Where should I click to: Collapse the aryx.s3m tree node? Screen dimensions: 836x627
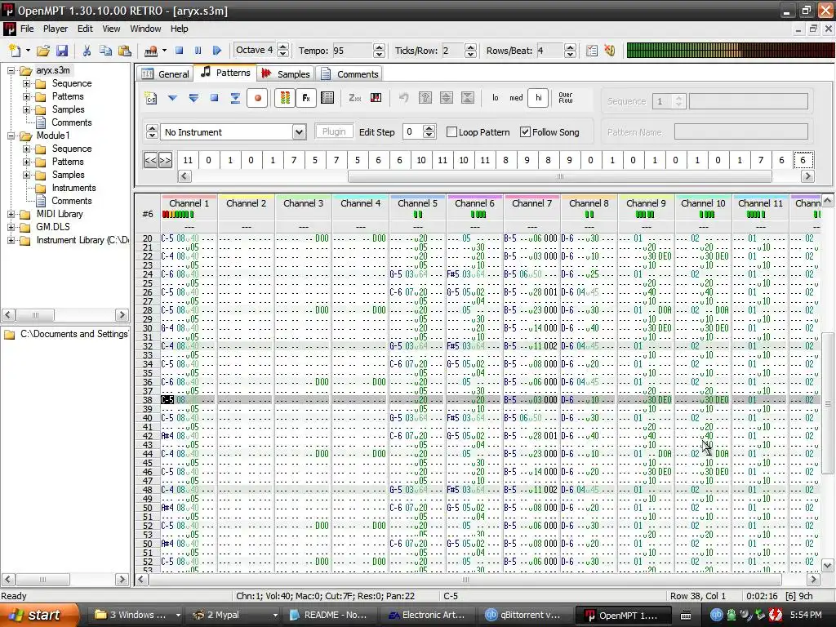coord(11,70)
